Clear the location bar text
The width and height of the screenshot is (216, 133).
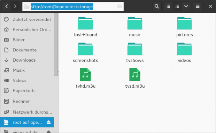(119, 7)
